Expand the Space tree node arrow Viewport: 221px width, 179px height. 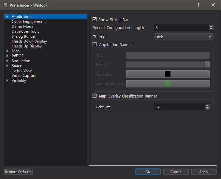7,66
